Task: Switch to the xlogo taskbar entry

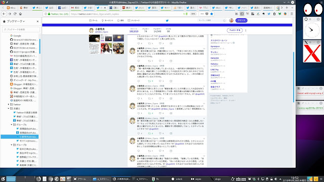Action: (216, 179)
